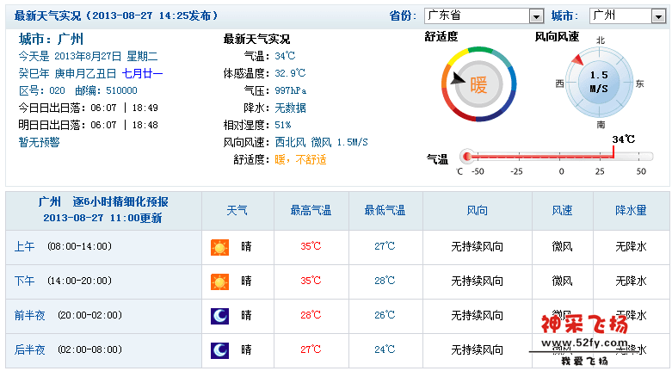The height and width of the screenshot is (371, 672).
Task: Click the 风速 column header
Action: coord(562,211)
